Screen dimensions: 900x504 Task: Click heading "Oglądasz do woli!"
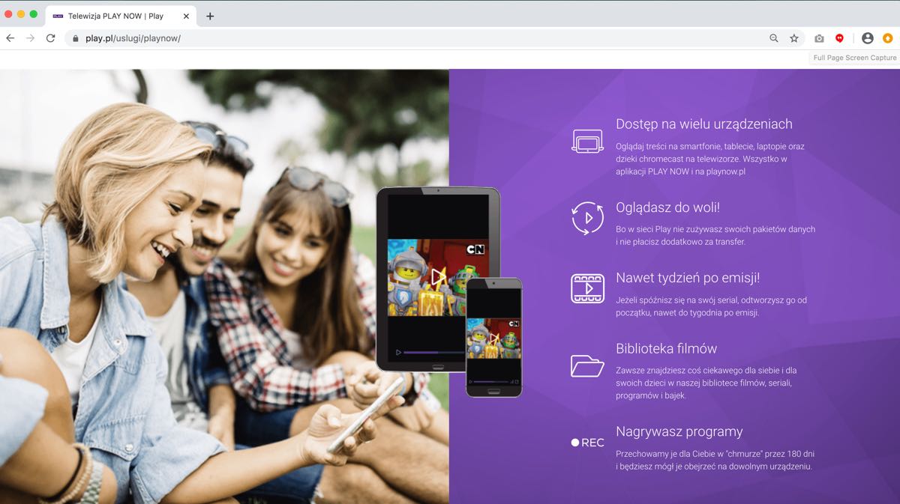point(667,207)
